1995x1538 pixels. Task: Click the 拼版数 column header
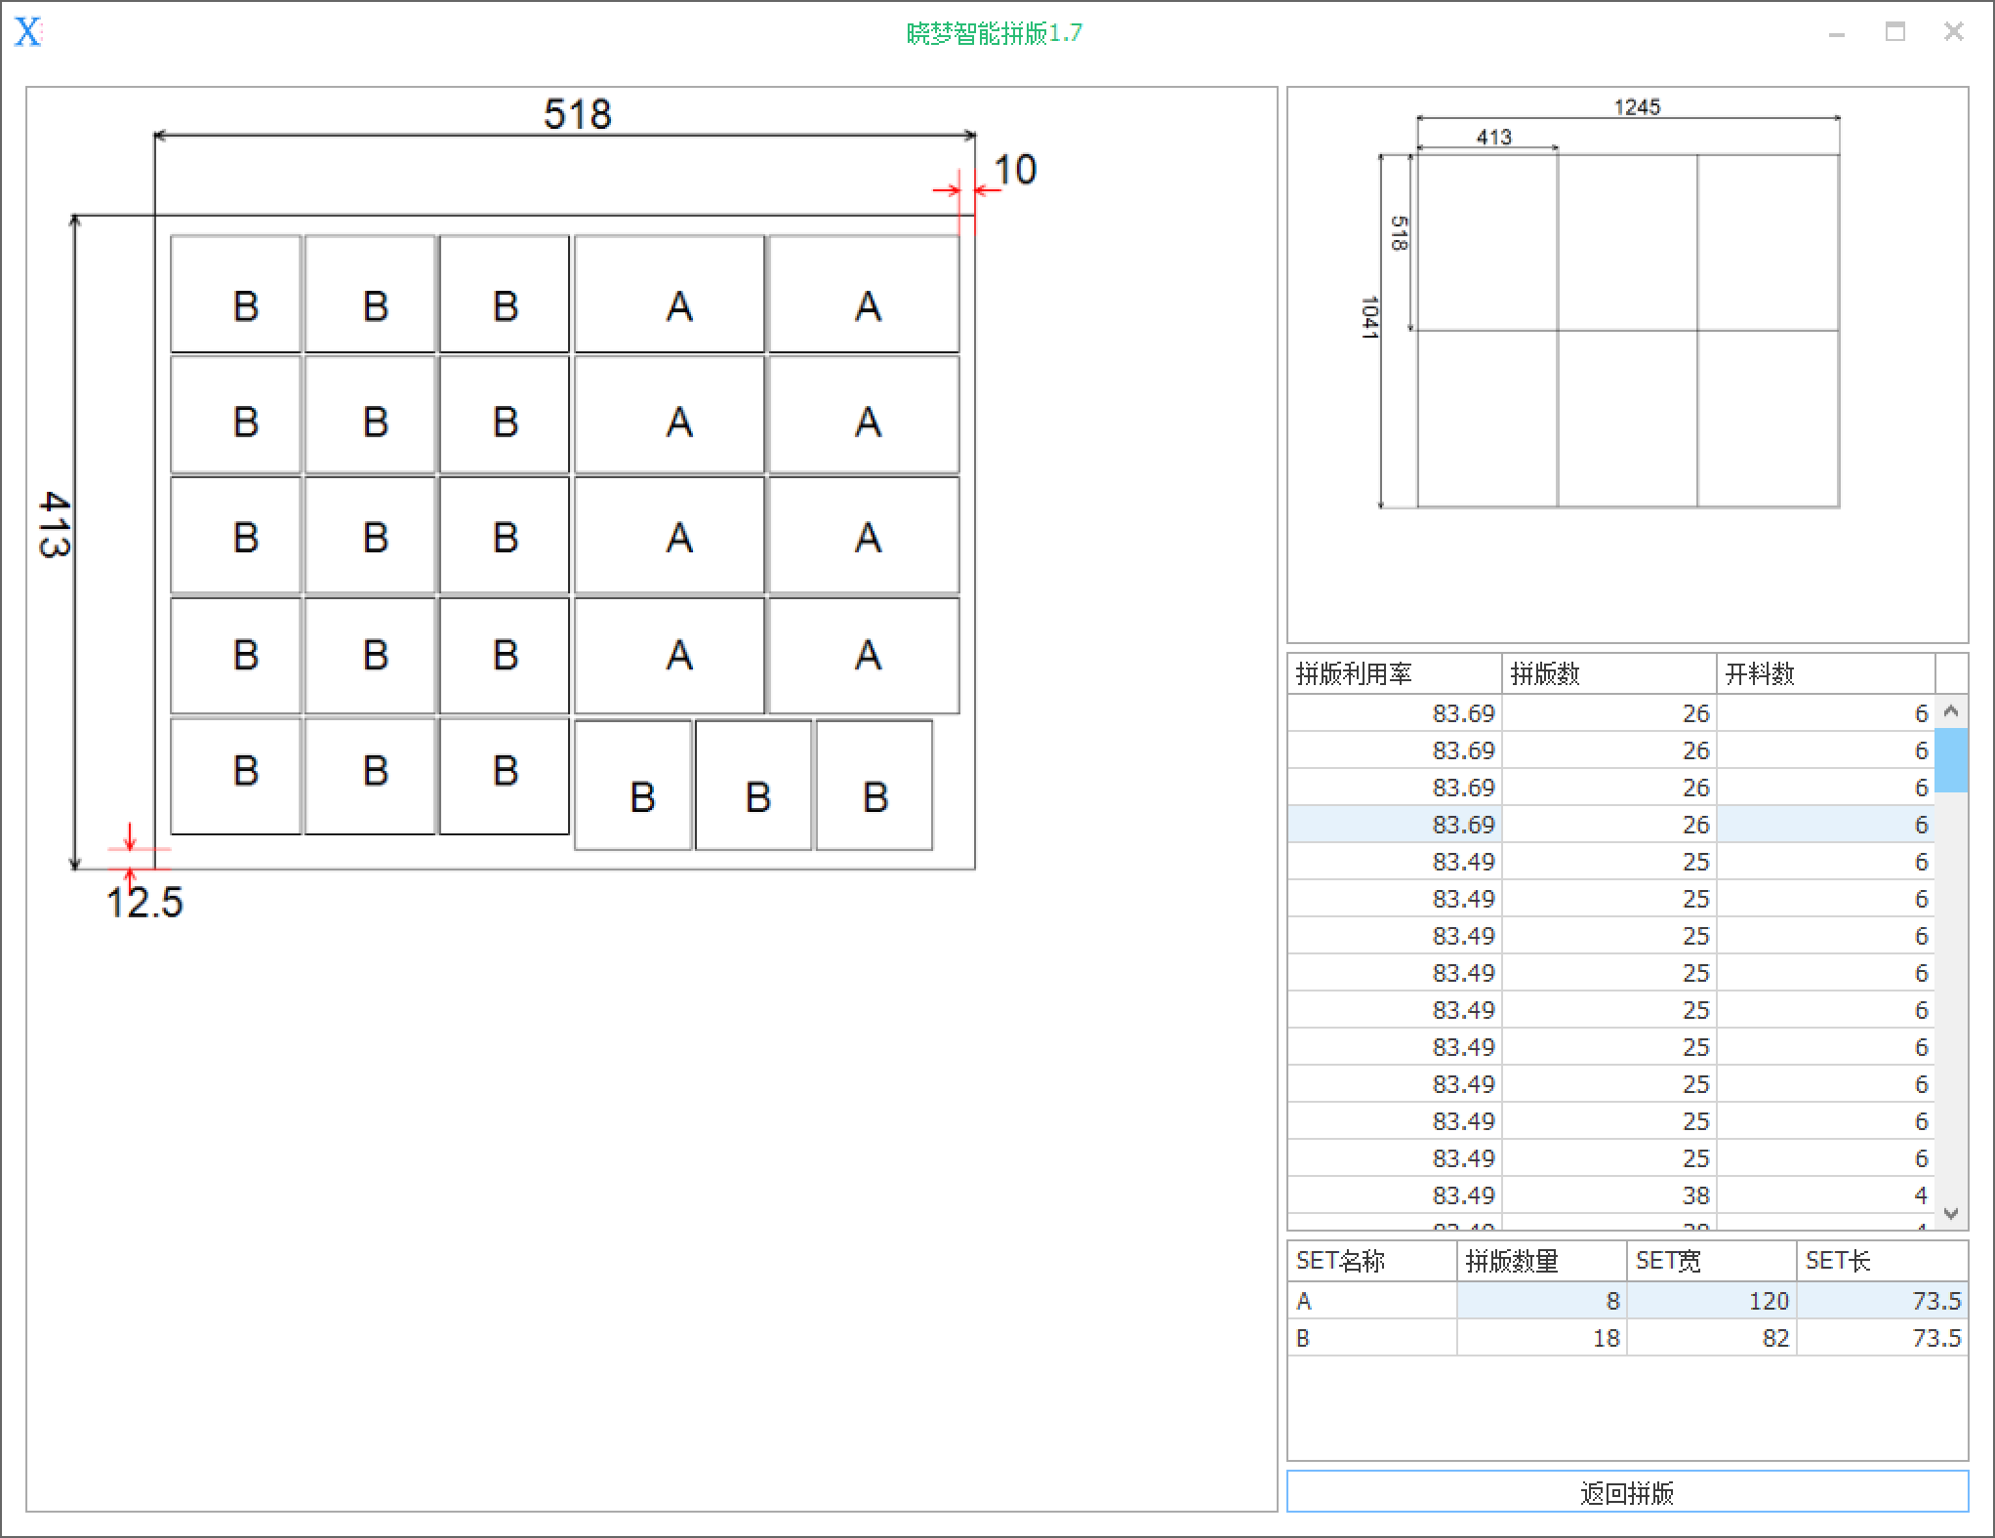(x=1608, y=673)
